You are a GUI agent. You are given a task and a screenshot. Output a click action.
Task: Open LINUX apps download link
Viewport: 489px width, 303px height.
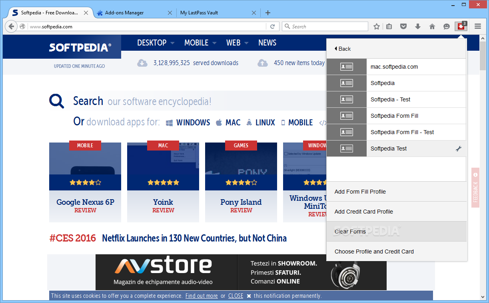[261, 123]
